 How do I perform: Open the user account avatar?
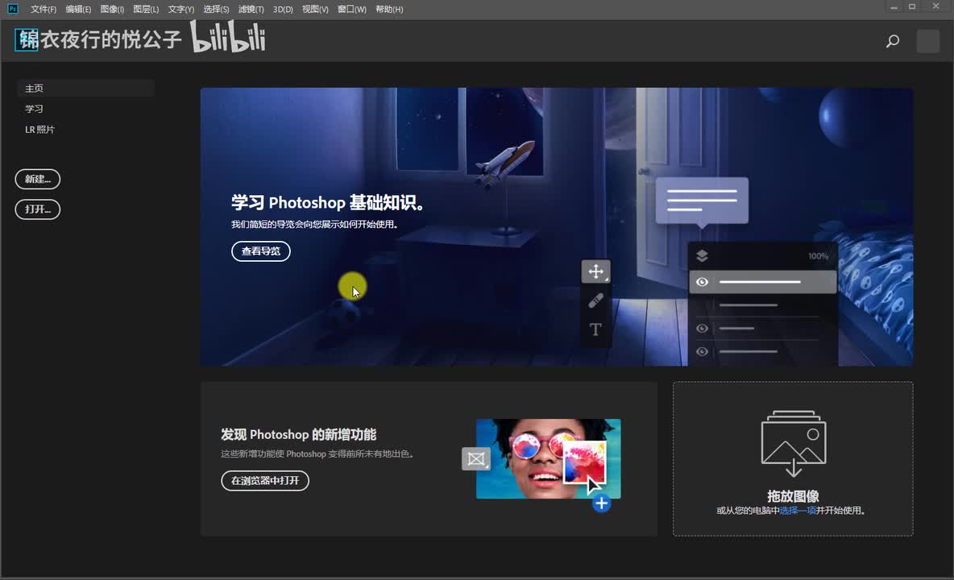[x=928, y=41]
